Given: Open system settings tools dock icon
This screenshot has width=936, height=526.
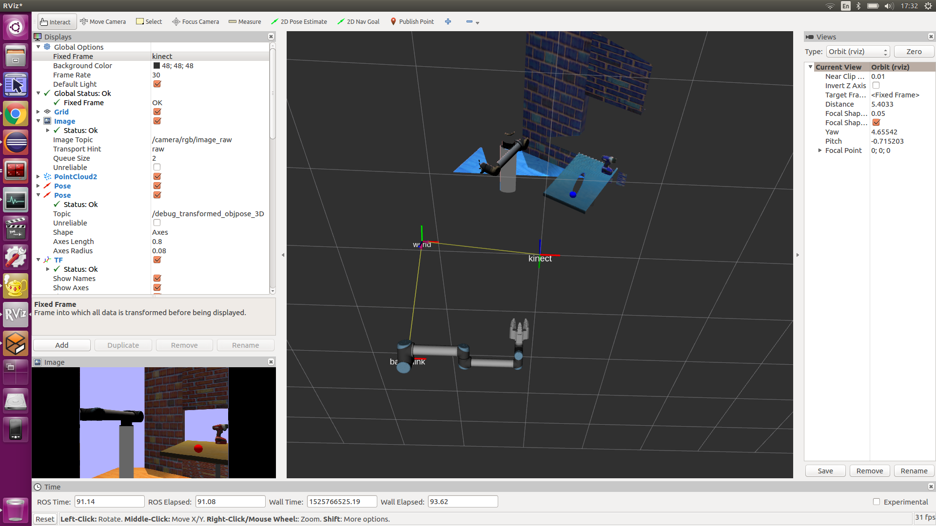Looking at the screenshot, I should tap(16, 257).
